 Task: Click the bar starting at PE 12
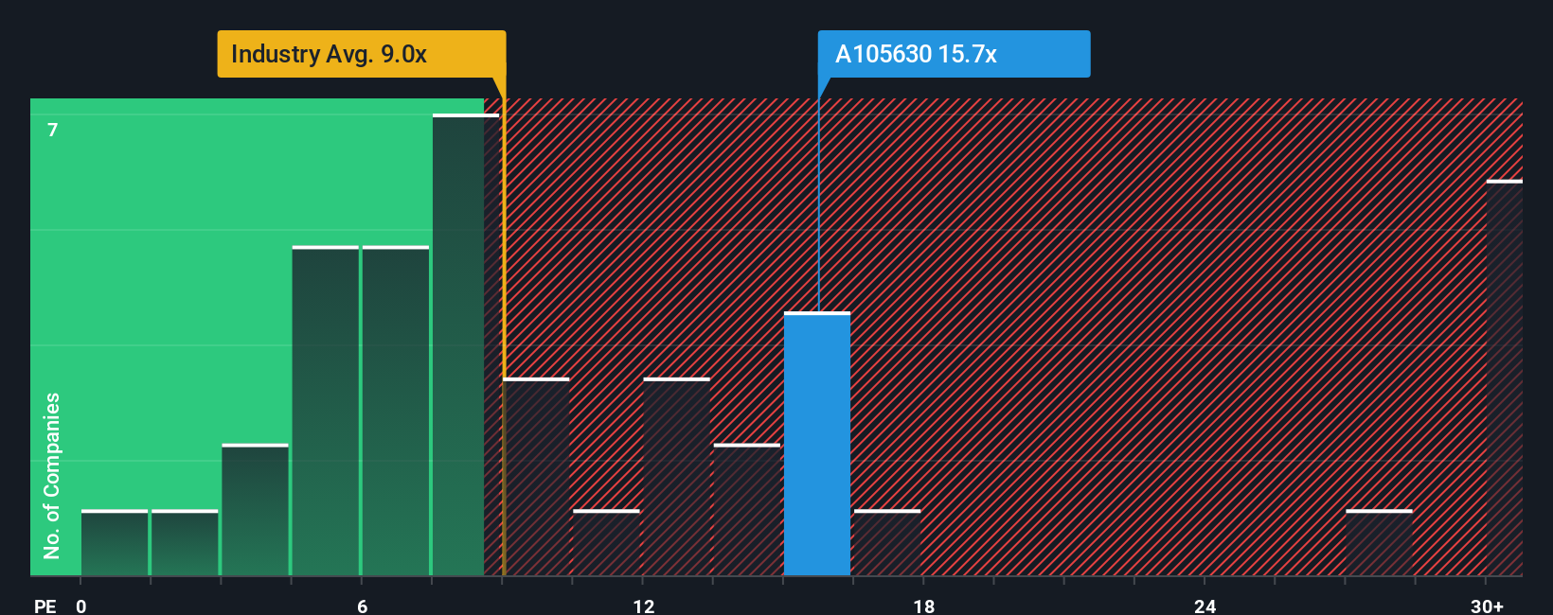[x=677, y=477]
